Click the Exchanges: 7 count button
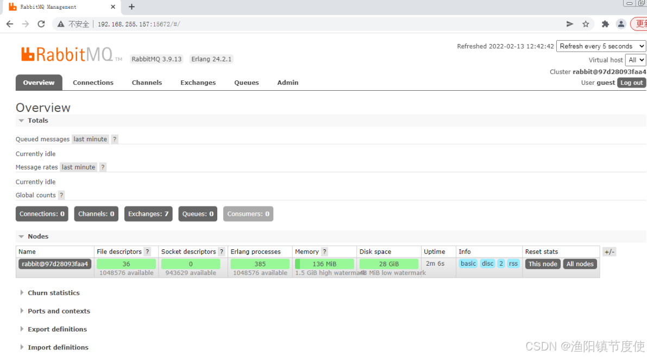 [148, 214]
